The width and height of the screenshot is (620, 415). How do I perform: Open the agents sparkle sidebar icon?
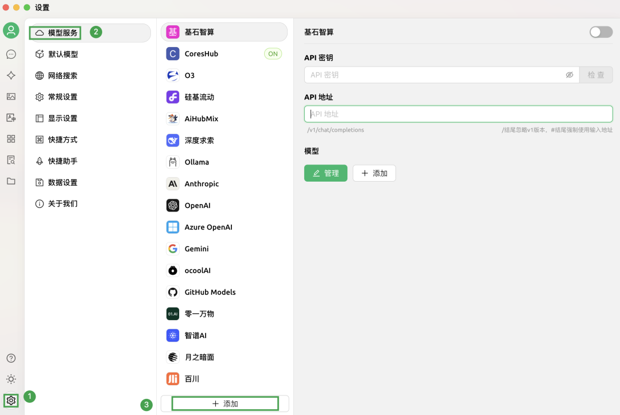[x=11, y=75]
